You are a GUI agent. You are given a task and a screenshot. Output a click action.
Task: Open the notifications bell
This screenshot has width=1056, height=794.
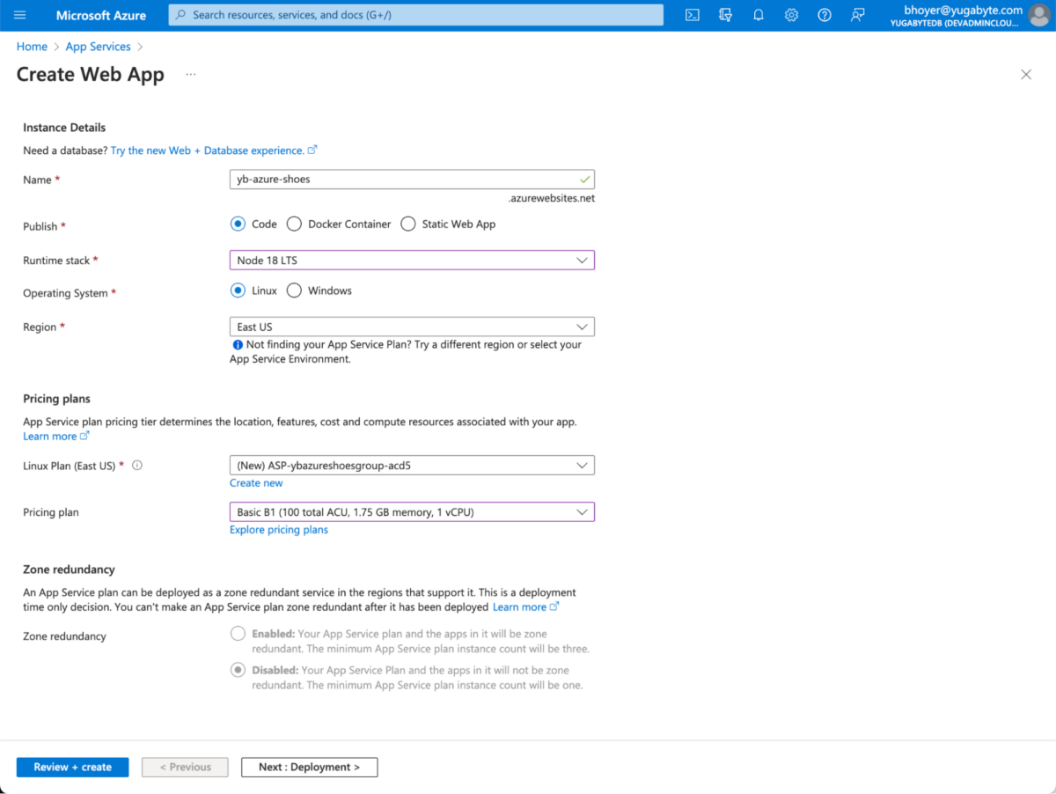pos(758,15)
